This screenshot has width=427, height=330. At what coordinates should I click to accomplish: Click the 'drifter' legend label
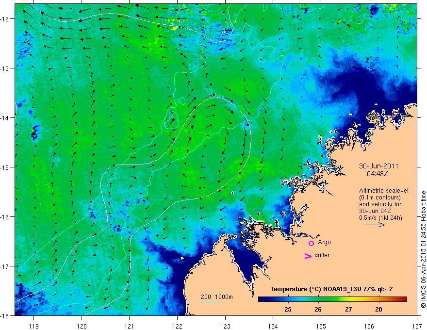pos(322,255)
